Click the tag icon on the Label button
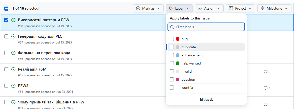This screenshot has height=109, width=296. click(x=171, y=8)
